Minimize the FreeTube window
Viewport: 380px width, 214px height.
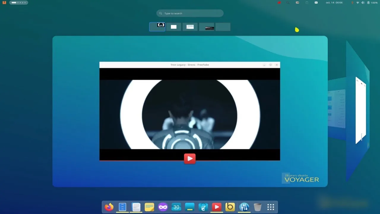(264, 65)
